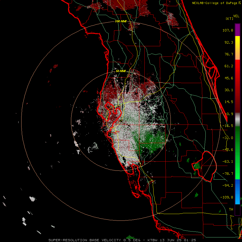Click the purple band of the color bar

pos(237,30)
